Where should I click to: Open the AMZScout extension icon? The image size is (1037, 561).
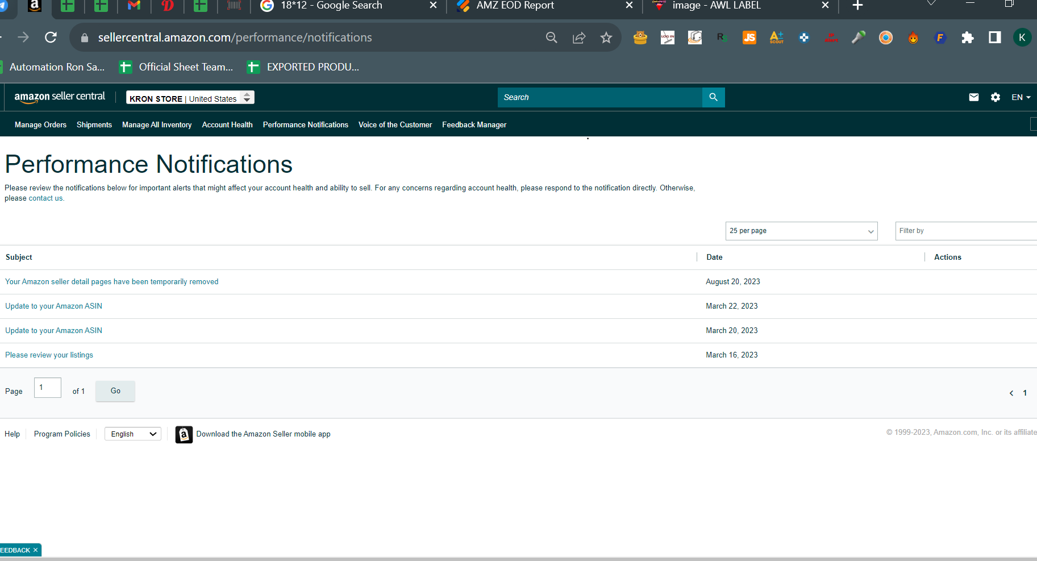pyautogui.click(x=777, y=38)
